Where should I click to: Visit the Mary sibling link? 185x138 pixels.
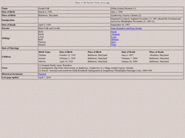click(x=114, y=42)
